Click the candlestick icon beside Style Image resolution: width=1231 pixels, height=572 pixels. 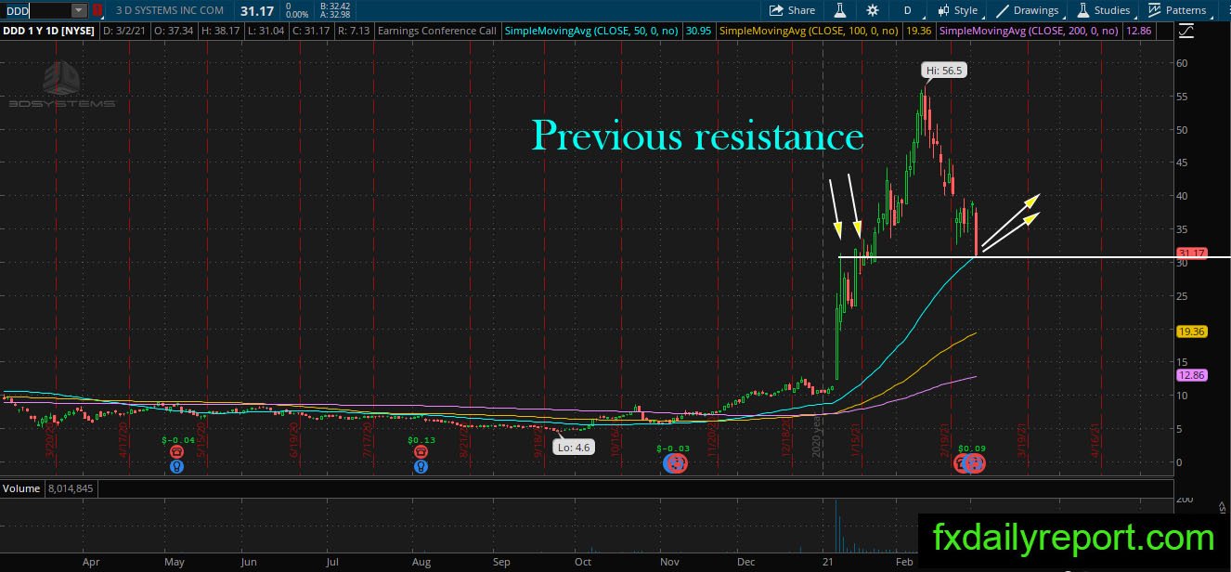pyautogui.click(x=943, y=10)
